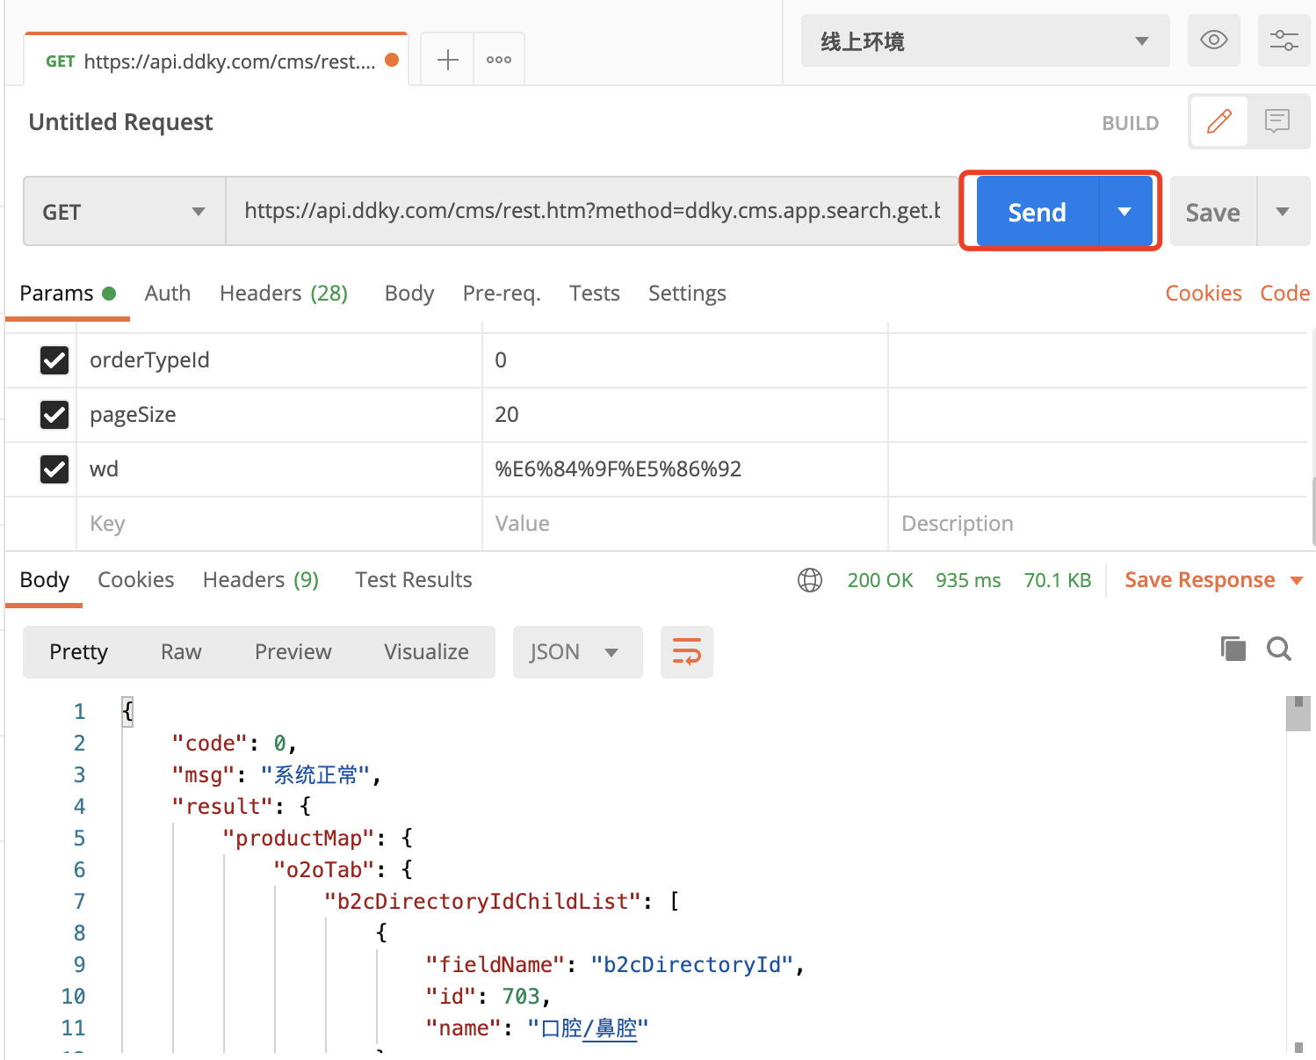Open the JSON format dropdown
This screenshot has height=1060, width=1316.
coord(578,652)
